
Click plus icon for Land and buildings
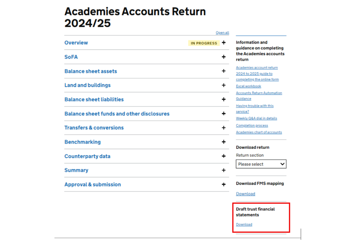tap(224, 85)
